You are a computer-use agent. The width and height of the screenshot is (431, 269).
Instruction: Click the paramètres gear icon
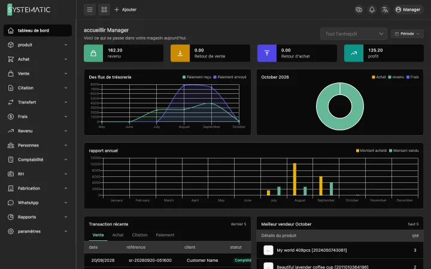tap(11, 231)
